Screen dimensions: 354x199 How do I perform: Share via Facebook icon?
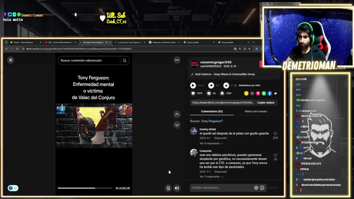(x=270, y=93)
